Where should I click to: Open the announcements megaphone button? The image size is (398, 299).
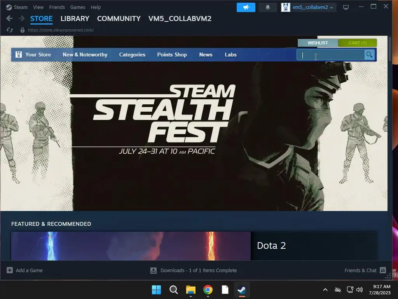click(x=246, y=7)
